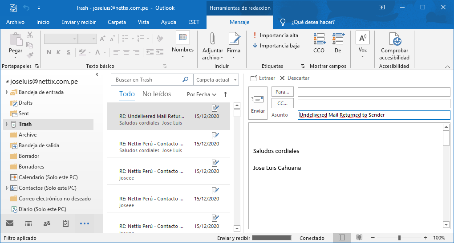Screen dimensions: 454x243
Task: Click the Enviar envelope button
Action: (258, 103)
